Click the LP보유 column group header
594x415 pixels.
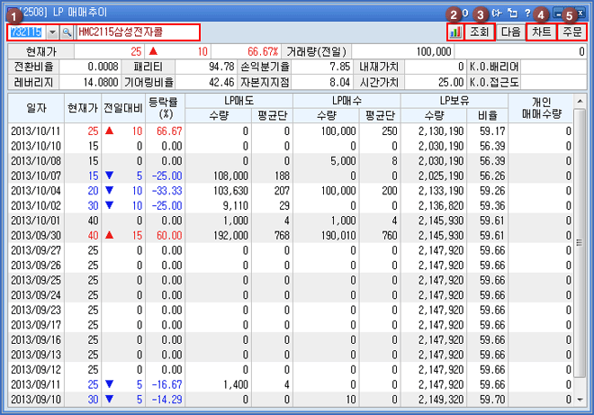tap(456, 99)
